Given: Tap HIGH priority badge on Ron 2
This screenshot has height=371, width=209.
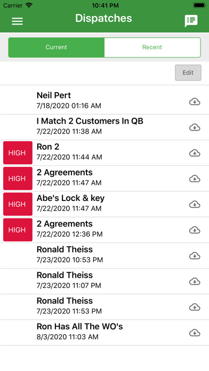Looking at the screenshot, I should coord(18,153).
